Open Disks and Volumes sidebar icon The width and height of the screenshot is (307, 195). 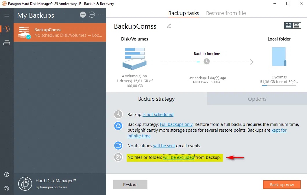click(x=7, y=43)
